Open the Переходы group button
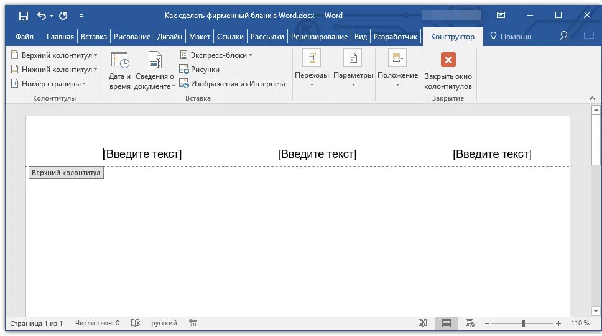The height and width of the screenshot is (336, 602). [x=312, y=68]
